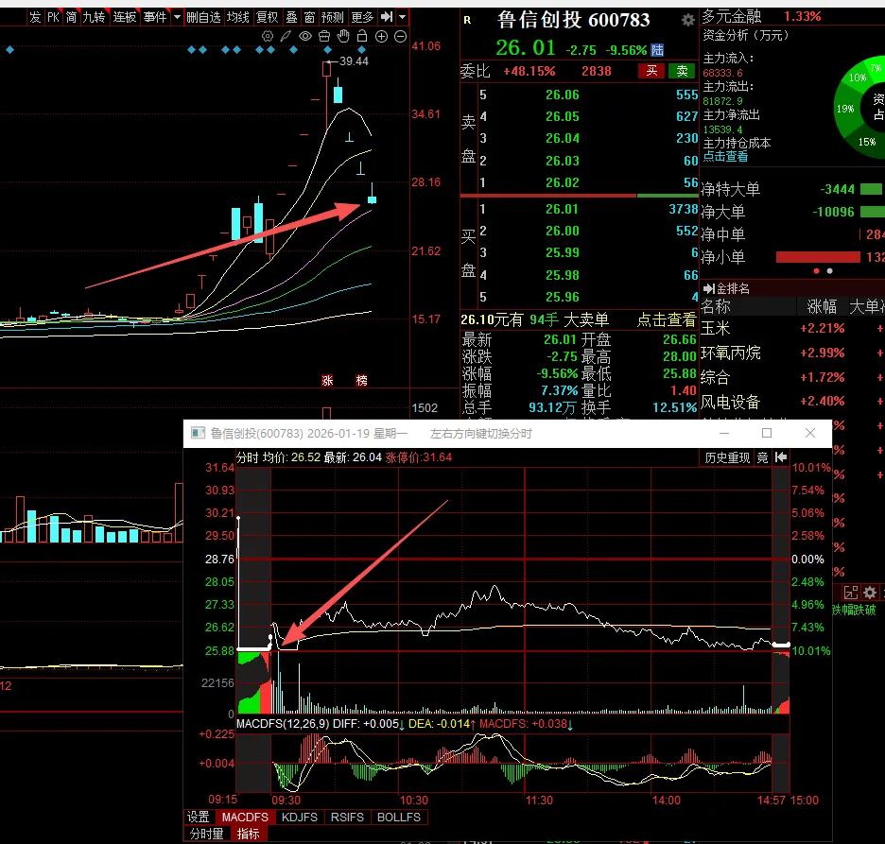Click 点击查看 beside 大卖单
Screen dimensions: 885x844
point(666,319)
